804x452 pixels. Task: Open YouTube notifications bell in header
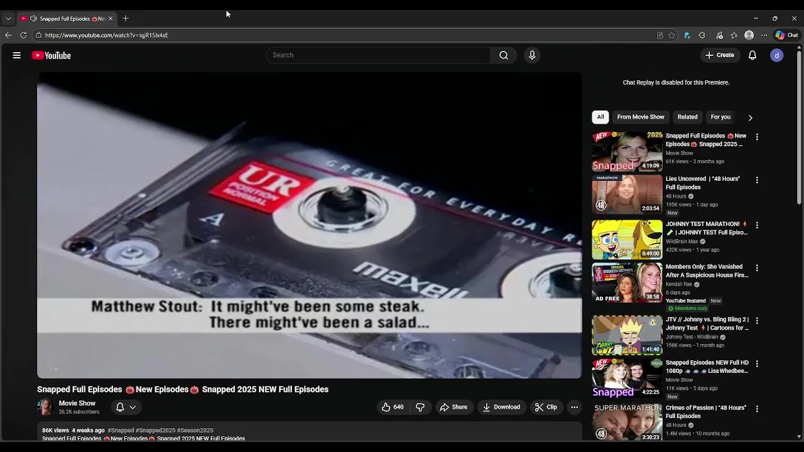click(752, 55)
